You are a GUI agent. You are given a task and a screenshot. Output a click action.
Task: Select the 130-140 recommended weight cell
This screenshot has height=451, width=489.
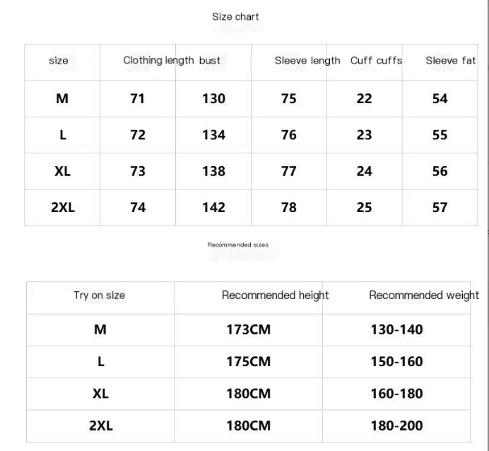point(396,330)
